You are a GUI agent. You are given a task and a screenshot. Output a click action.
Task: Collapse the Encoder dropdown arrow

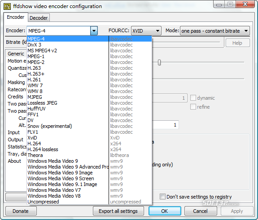pos(94,31)
